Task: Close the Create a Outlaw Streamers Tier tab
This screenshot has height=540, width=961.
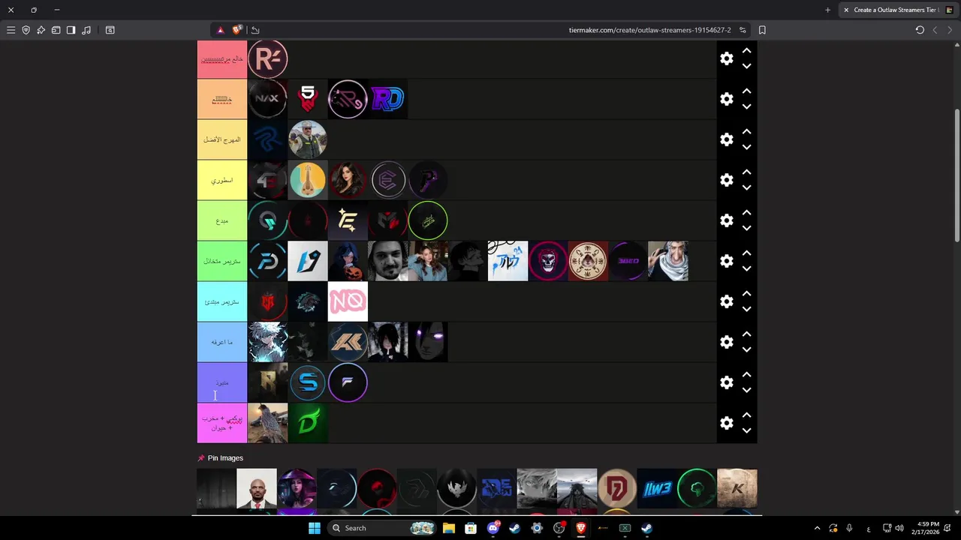Action: pyautogui.click(x=846, y=10)
